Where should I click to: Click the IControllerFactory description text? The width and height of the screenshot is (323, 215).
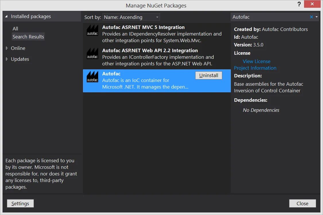click(x=158, y=60)
